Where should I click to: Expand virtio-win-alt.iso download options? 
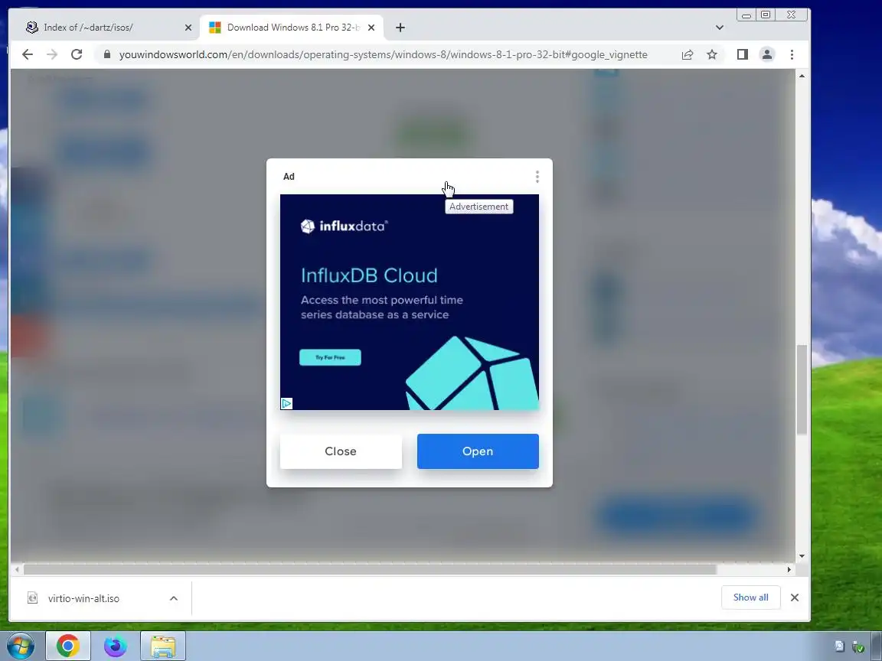[x=174, y=598]
